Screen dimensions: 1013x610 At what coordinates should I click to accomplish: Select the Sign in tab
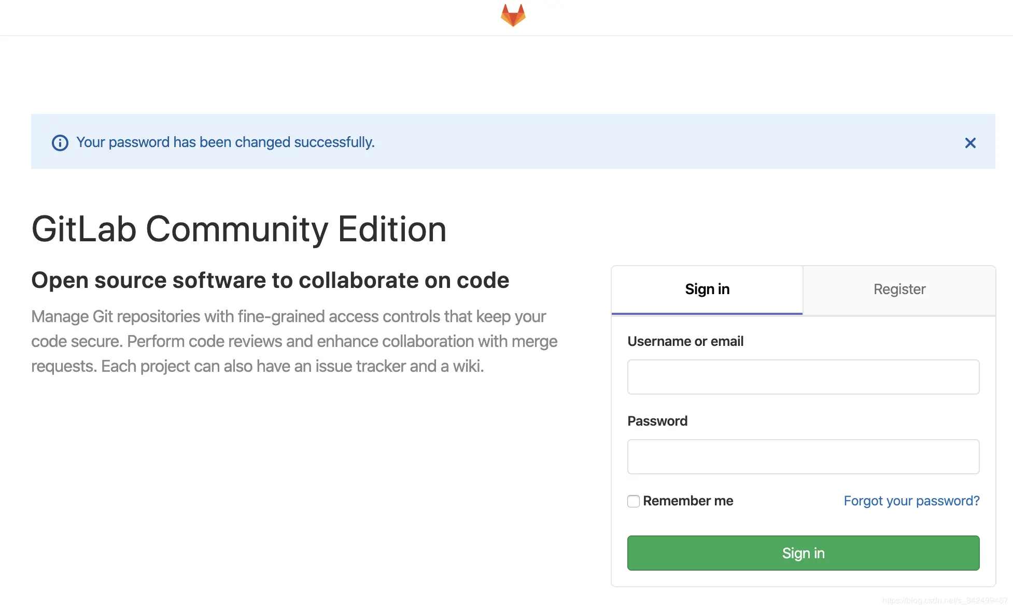tap(707, 289)
